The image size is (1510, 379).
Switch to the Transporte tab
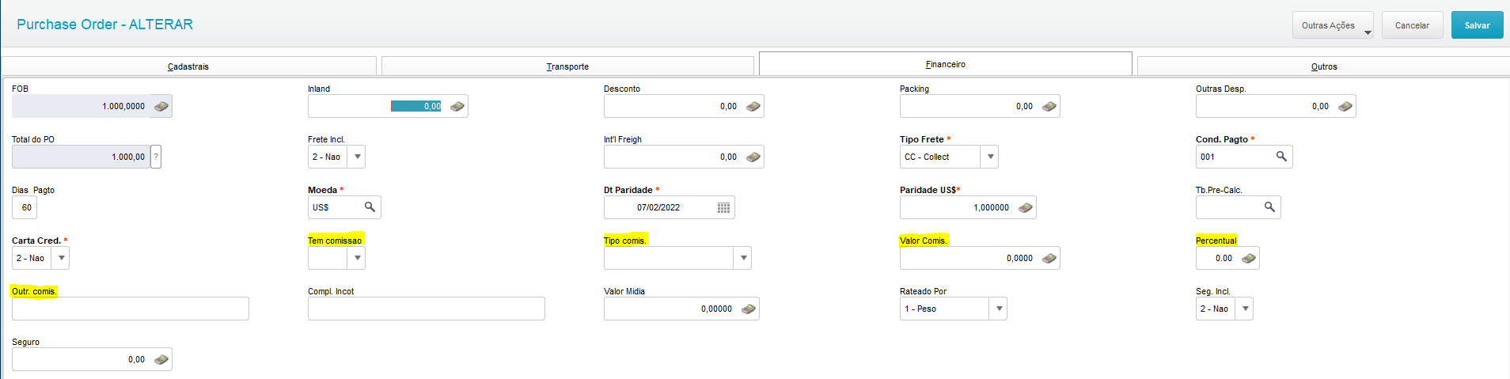(567, 66)
